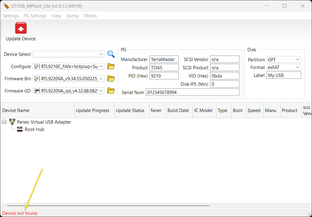Click the IC Model column header

coord(205,110)
